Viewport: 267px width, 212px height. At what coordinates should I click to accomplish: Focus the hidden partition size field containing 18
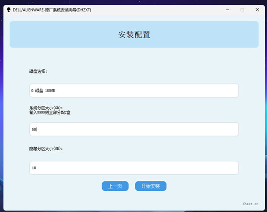(134, 168)
